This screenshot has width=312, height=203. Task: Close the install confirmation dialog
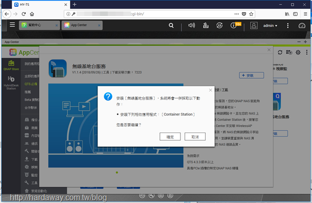pyautogui.click(x=210, y=90)
